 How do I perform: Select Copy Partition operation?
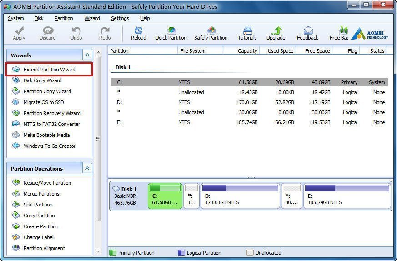coord(39,216)
